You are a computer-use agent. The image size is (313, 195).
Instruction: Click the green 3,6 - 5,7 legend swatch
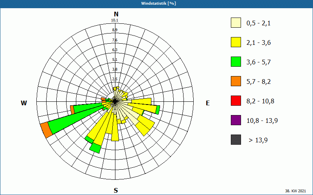(x=236, y=62)
